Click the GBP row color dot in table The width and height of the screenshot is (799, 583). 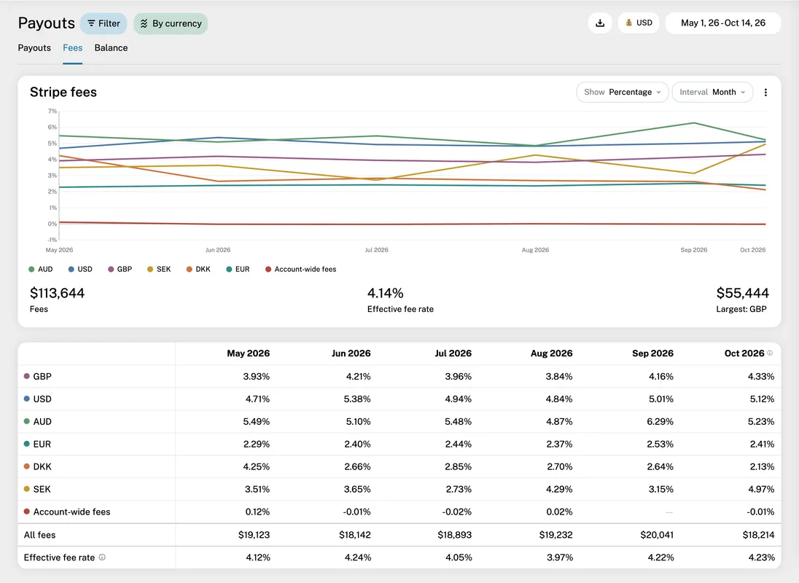point(26,376)
